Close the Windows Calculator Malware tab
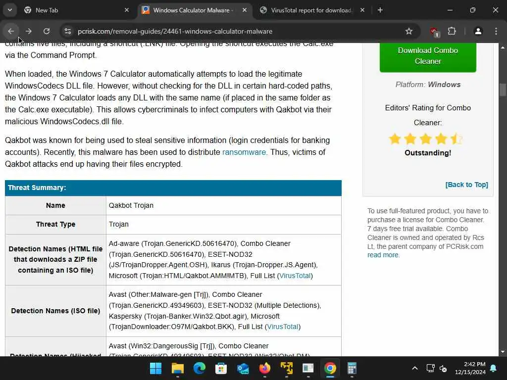The width and height of the screenshot is (507, 380). tap(245, 10)
